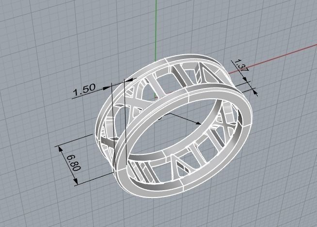This screenshot has width=317, height=227.
Task: Click the red horizontal axis line
Action: [x=273, y=60]
